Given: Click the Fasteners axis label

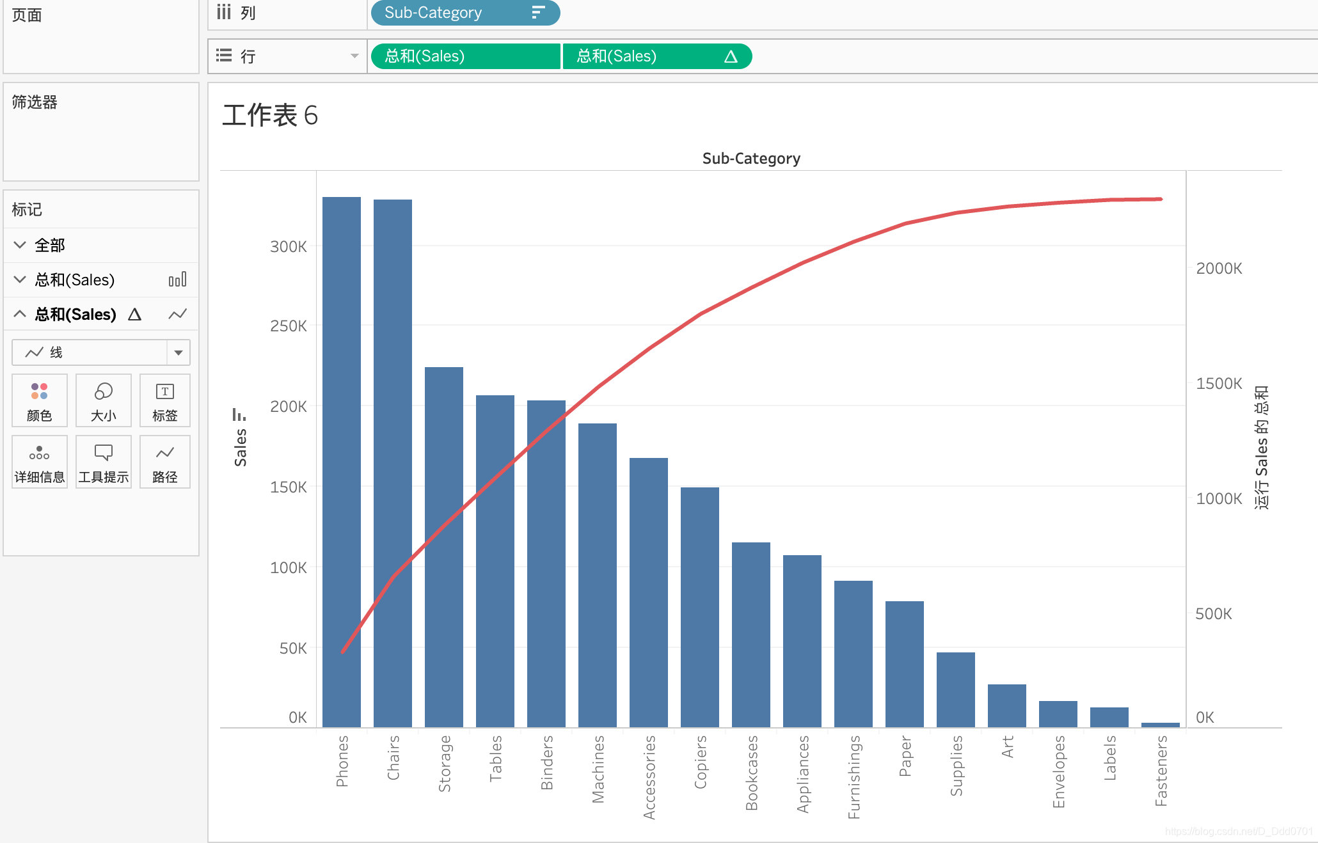Looking at the screenshot, I should (1161, 771).
